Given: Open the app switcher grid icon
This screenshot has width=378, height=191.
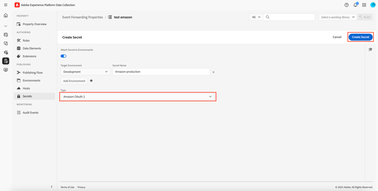Looking at the screenshot, I should pos(364,5).
